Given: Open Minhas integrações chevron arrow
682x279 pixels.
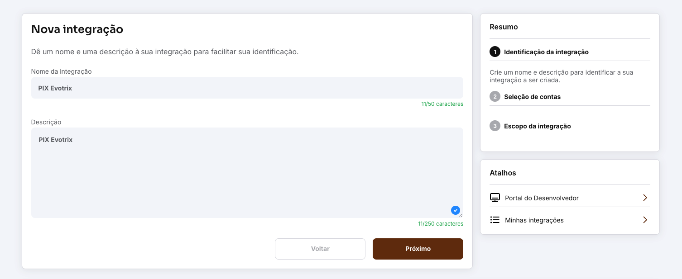Looking at the screenshot, I should tap(645, 220).
